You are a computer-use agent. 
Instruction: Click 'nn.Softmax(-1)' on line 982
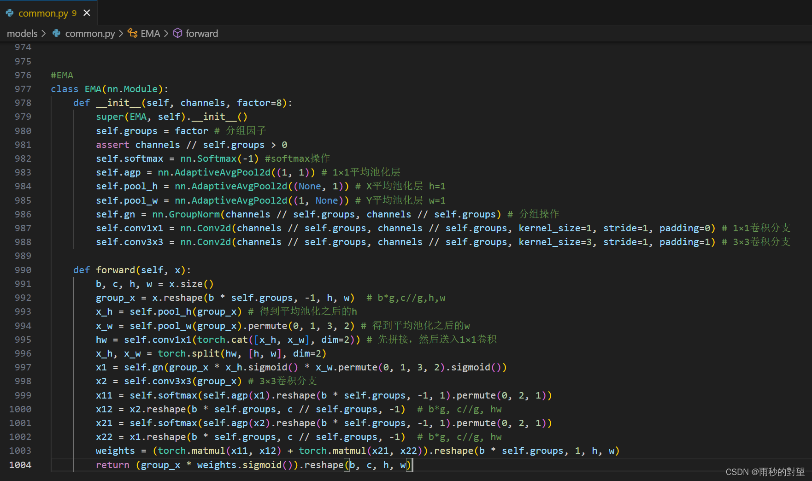(x=219, y=158)
